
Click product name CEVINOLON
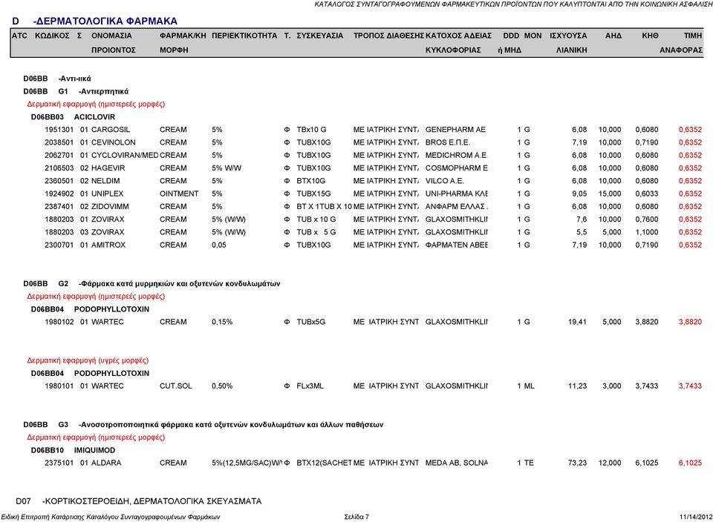click(x=113, y=142)
